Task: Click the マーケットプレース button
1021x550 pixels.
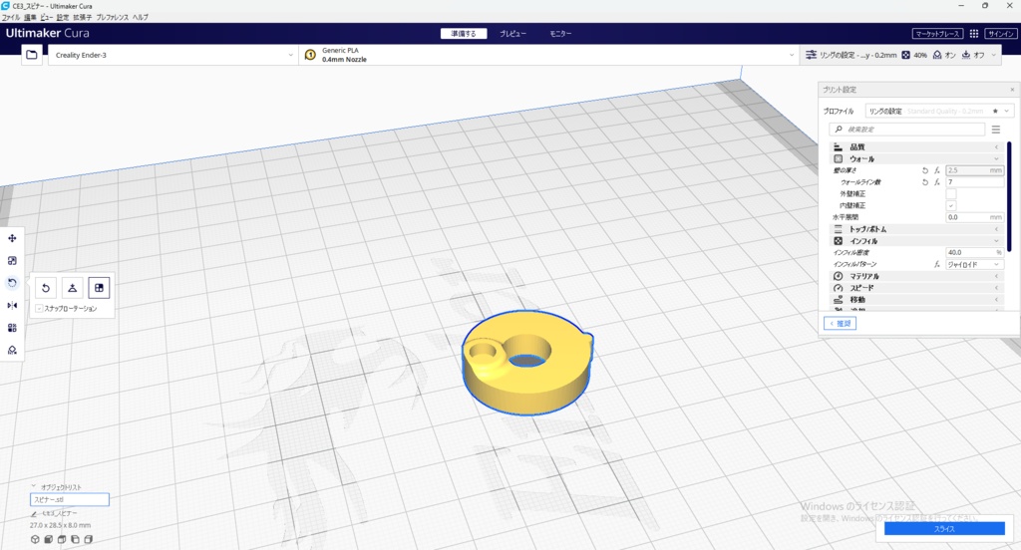Action: [937, 33]
